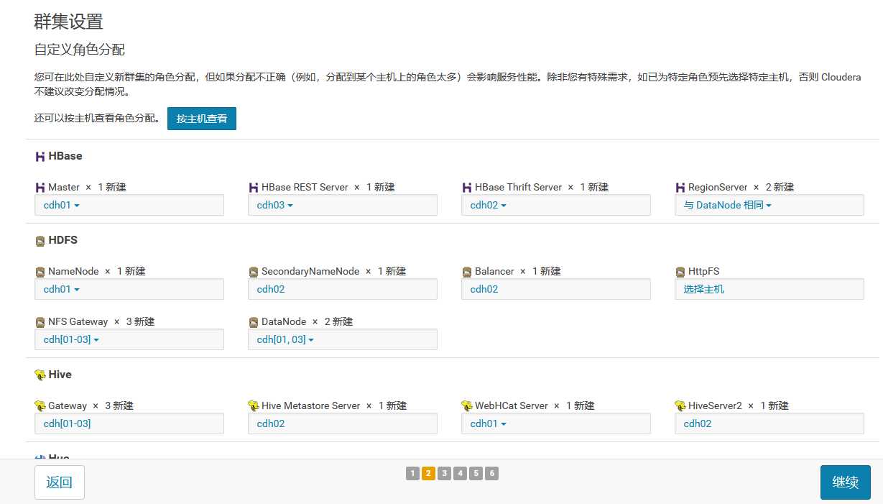Click HiveServer2 host link cdh02
This screenshot has height=504, width=883.
[x=698, y=423]
